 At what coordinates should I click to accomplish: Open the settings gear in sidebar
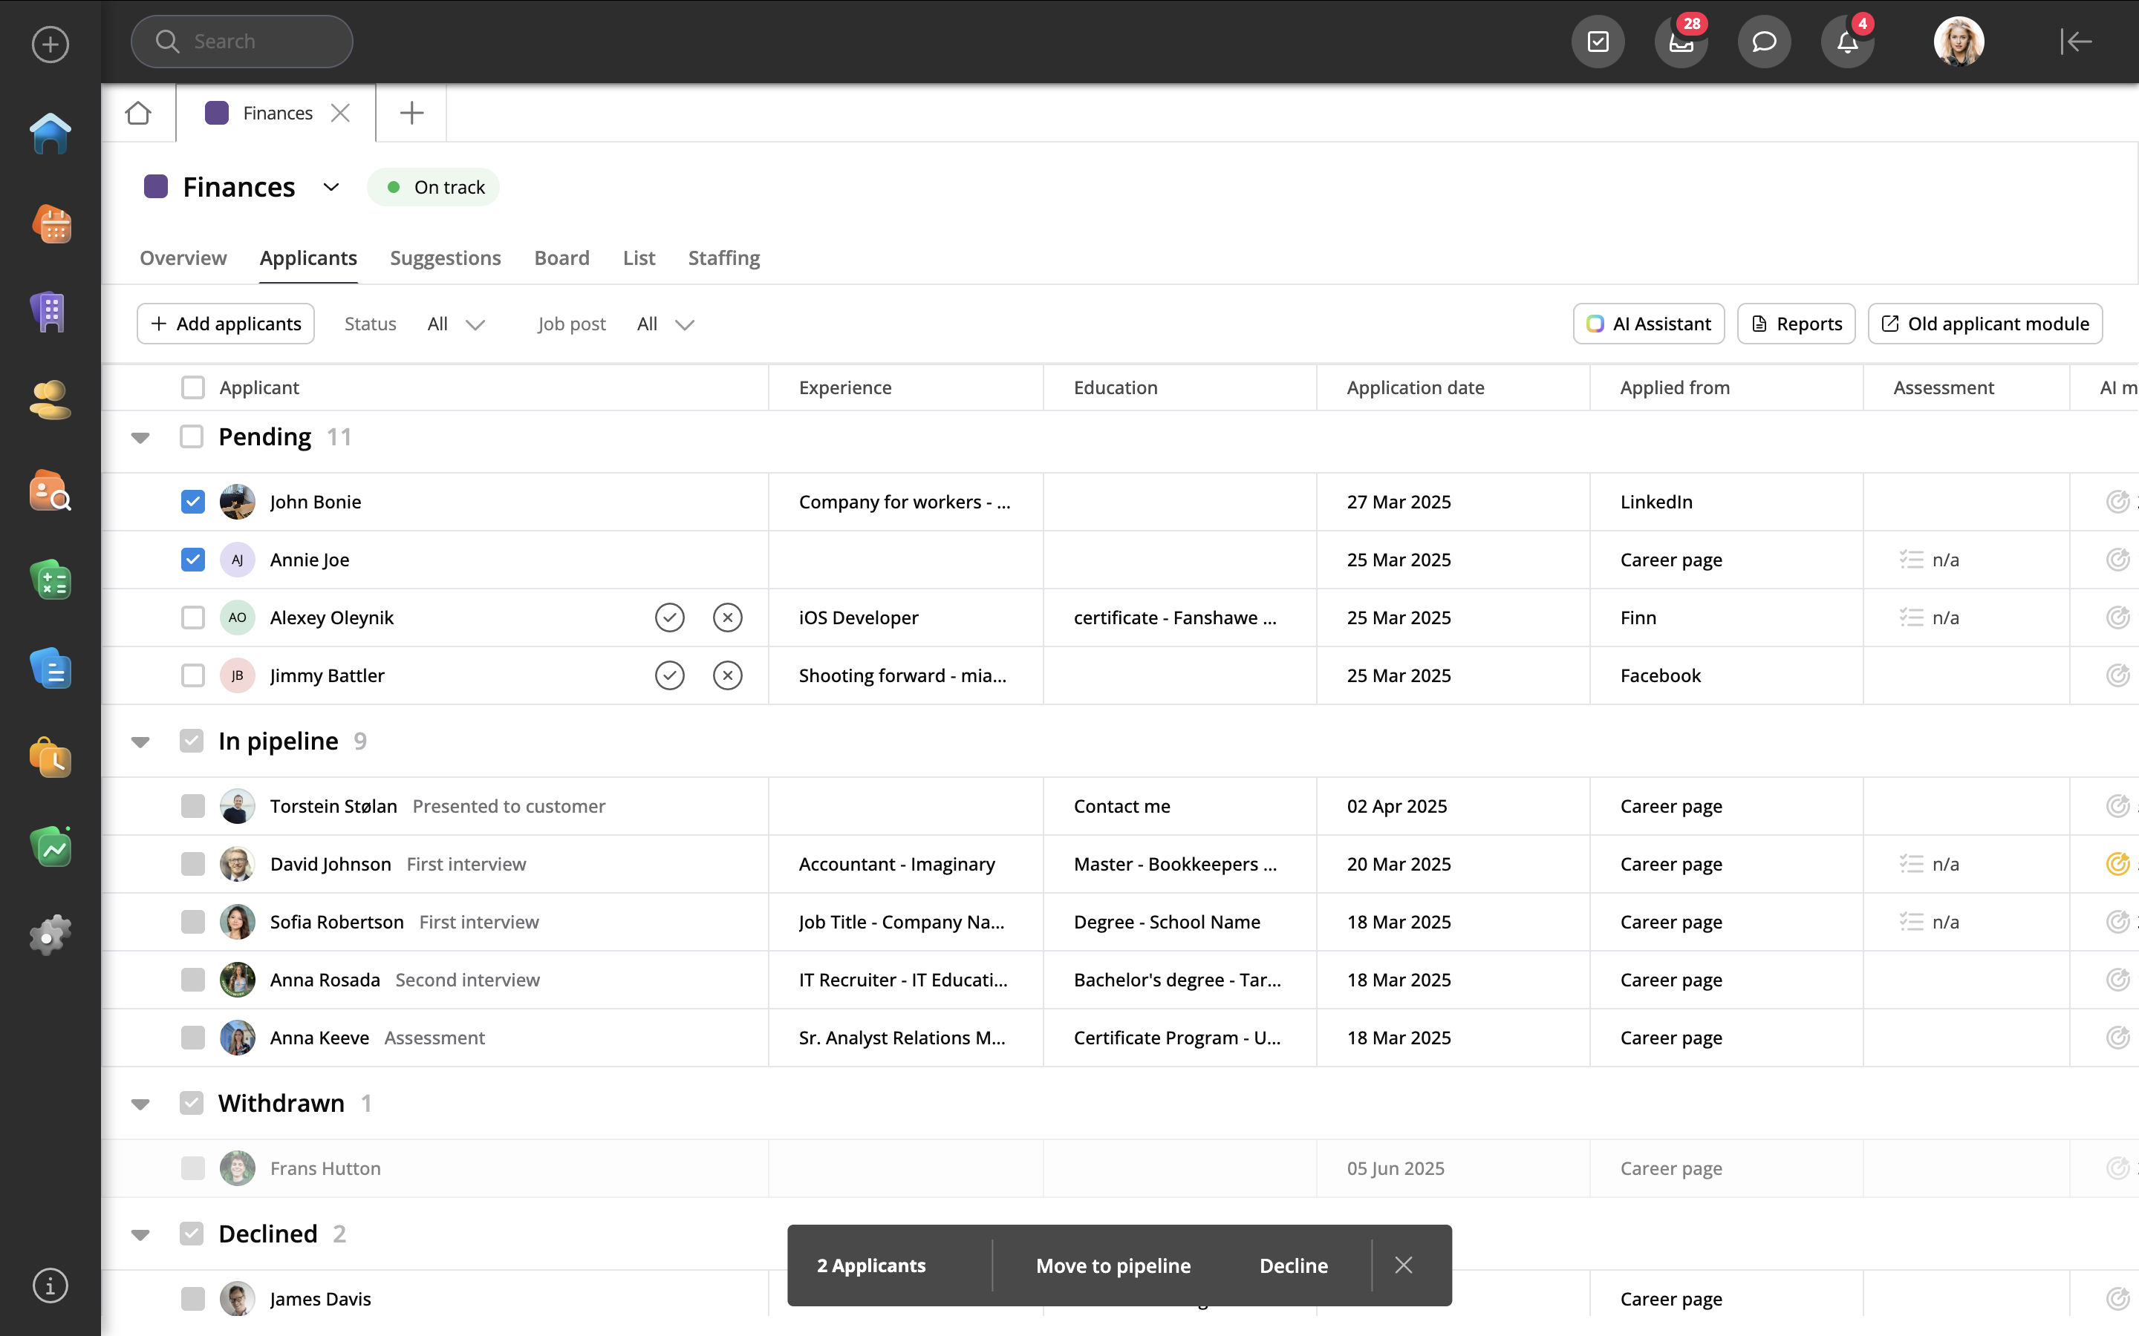[x=51, y=934]
